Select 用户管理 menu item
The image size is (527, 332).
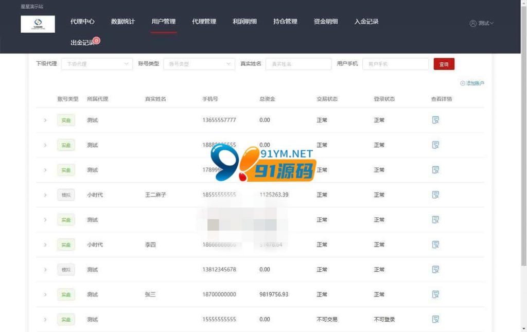pyautogui.click(x=164, y=22)
